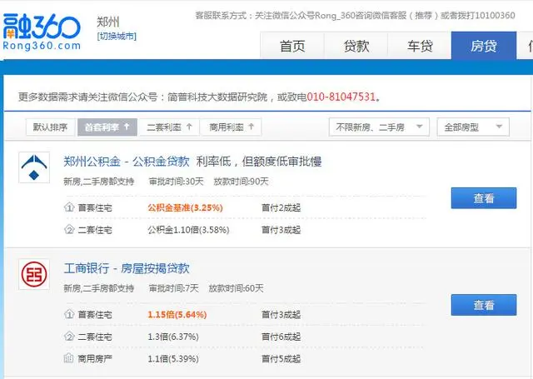533x379 pixels.
Task: Click the phone number 010-81047531
Action: coord(341,97)
